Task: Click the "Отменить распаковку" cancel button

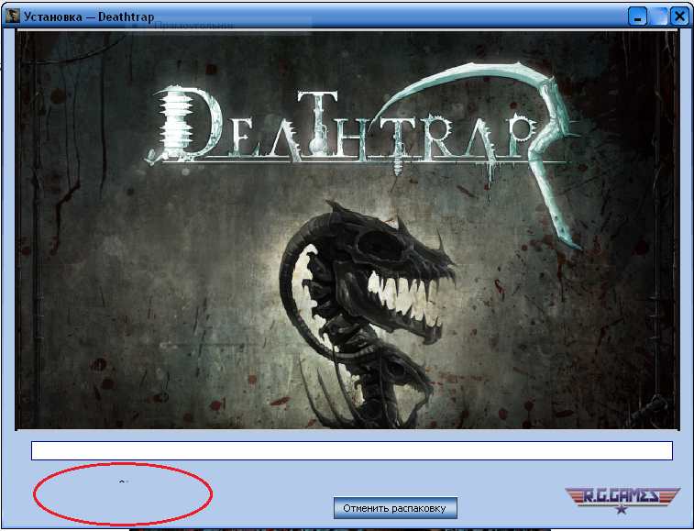Action: 395,507
